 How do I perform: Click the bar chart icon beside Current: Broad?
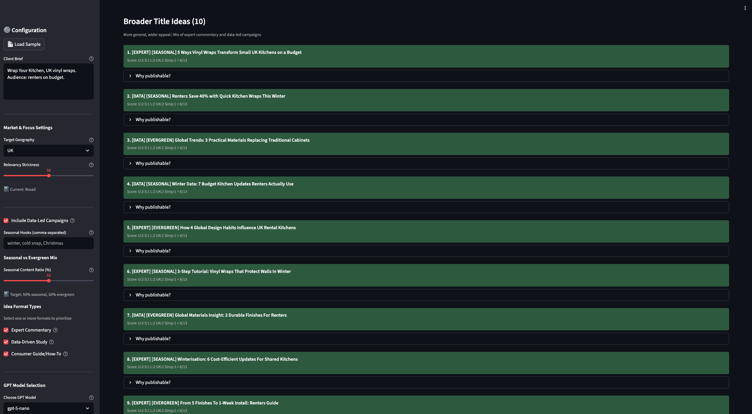coord(6,189)
